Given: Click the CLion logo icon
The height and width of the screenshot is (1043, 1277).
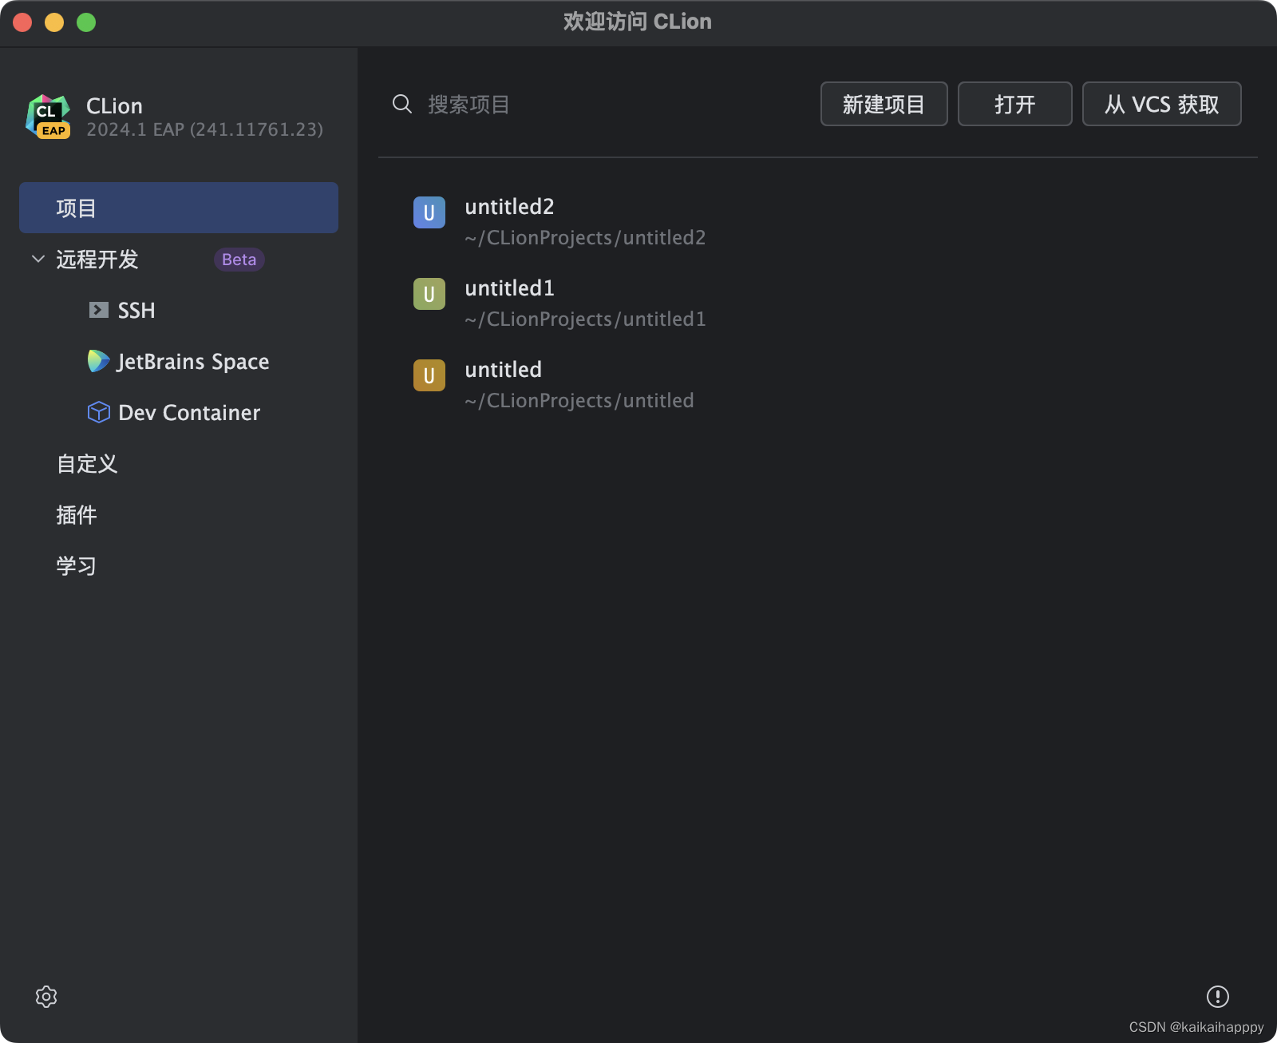Looking at the screenshot, I should (47, 116).
